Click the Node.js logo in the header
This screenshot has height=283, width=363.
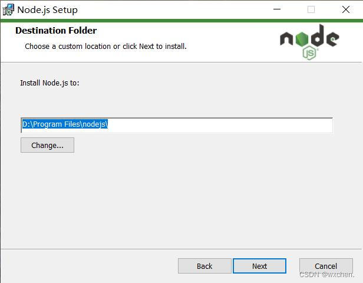[309, 42]
